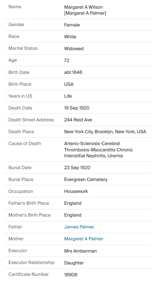Open the Margaret A Palmer mother link
The image size is (152, 283).
click(x=84, y=239)
